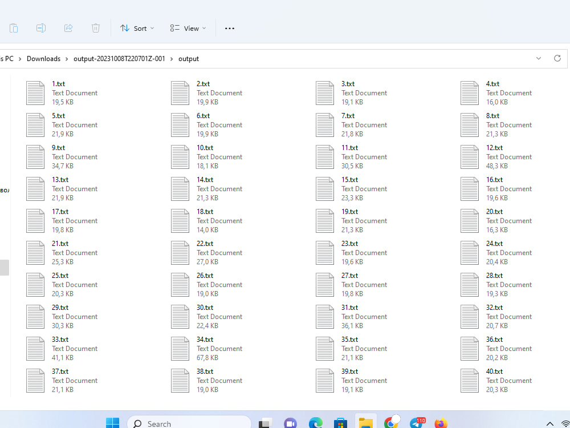Expand chevron after output-20231008T220701Z-001 in path
The width and height of the screenshot is (570, 428).
(172, 59)
